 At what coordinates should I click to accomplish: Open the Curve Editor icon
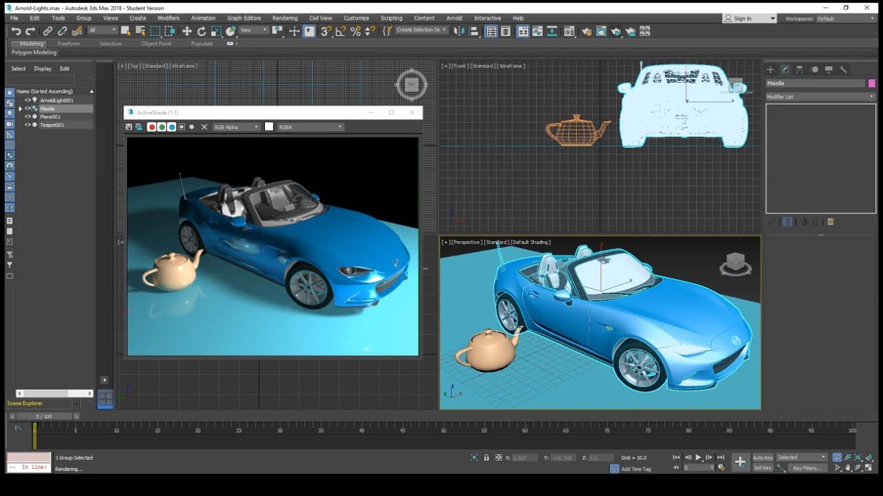pos(537,31)
